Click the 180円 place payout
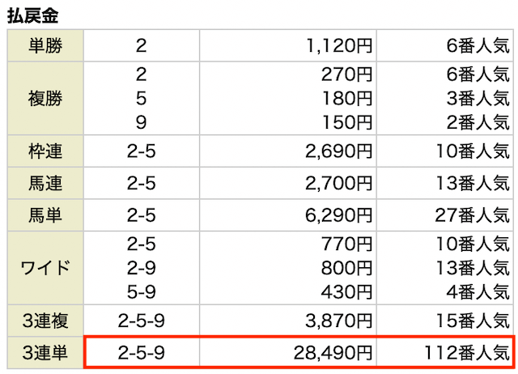The image size is (518, 374). click(x=346, y=99)
